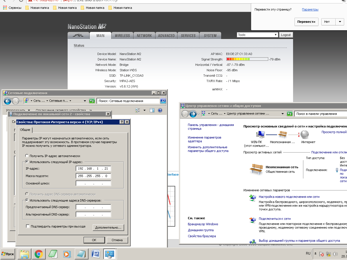Open address history dropdown in Сетевые подключения
This screenshot has width=347, height=260.
[85, 101]
